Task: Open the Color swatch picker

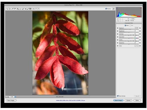Action: (x=136, y=46)
